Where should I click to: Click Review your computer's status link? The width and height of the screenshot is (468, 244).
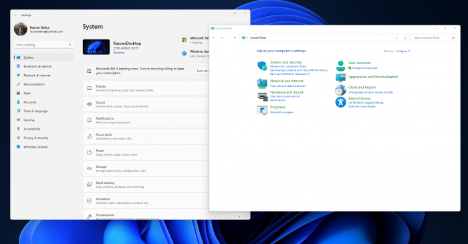coord(288,67)
